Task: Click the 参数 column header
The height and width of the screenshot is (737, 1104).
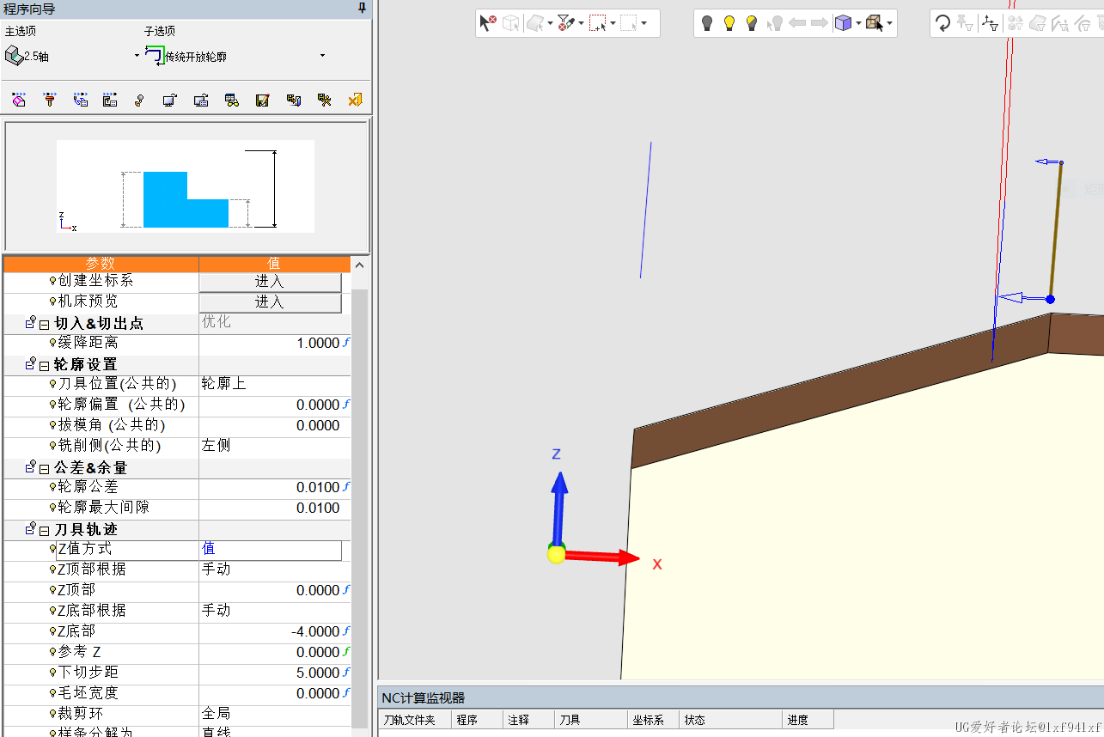Action: [x=101, y=264]
